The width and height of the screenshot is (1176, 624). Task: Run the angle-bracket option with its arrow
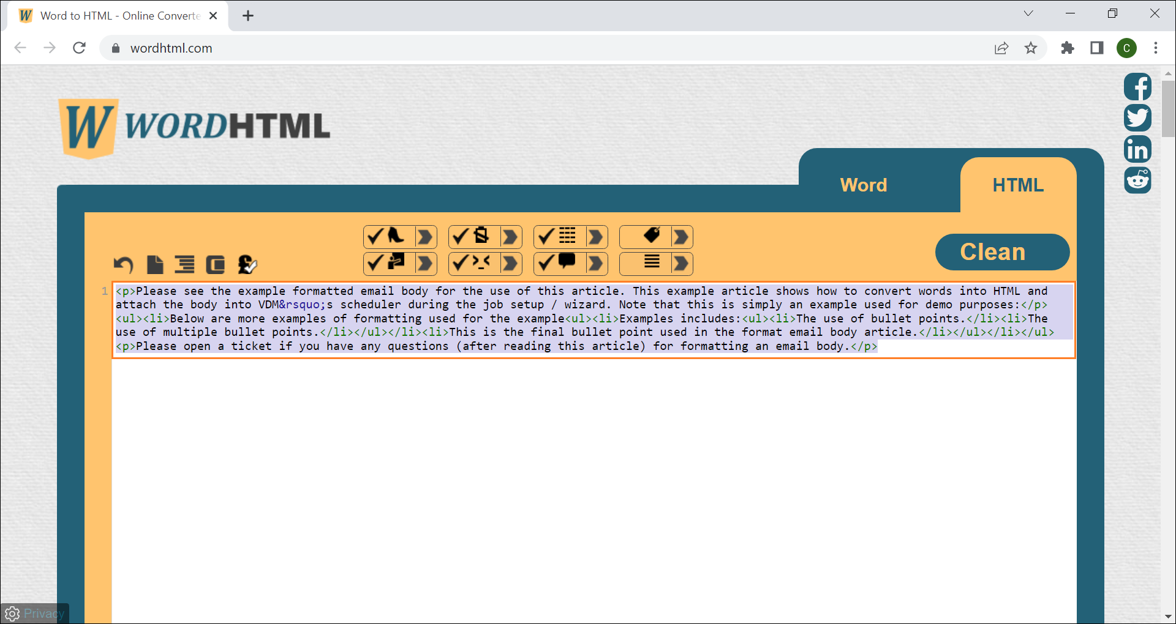[x=510, y=264]
